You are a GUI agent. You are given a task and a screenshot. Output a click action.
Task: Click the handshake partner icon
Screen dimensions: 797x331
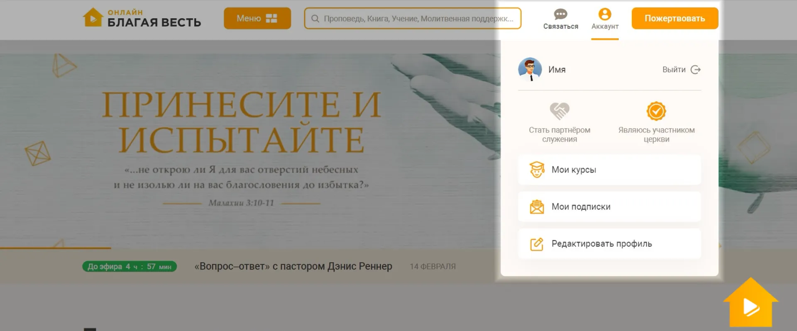[559, 111]
